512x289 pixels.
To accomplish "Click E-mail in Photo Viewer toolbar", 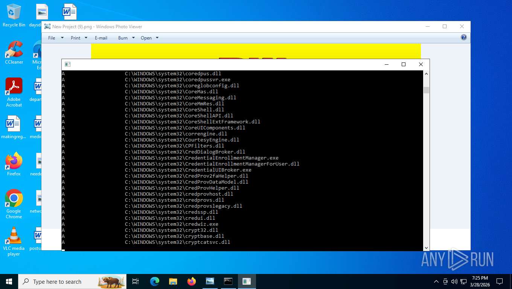I will 101,38.
